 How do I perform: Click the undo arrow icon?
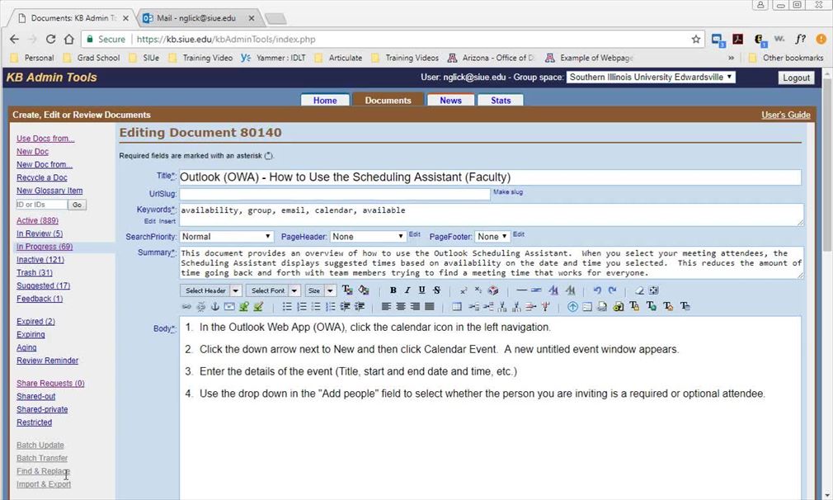click(x=597, y=290)
